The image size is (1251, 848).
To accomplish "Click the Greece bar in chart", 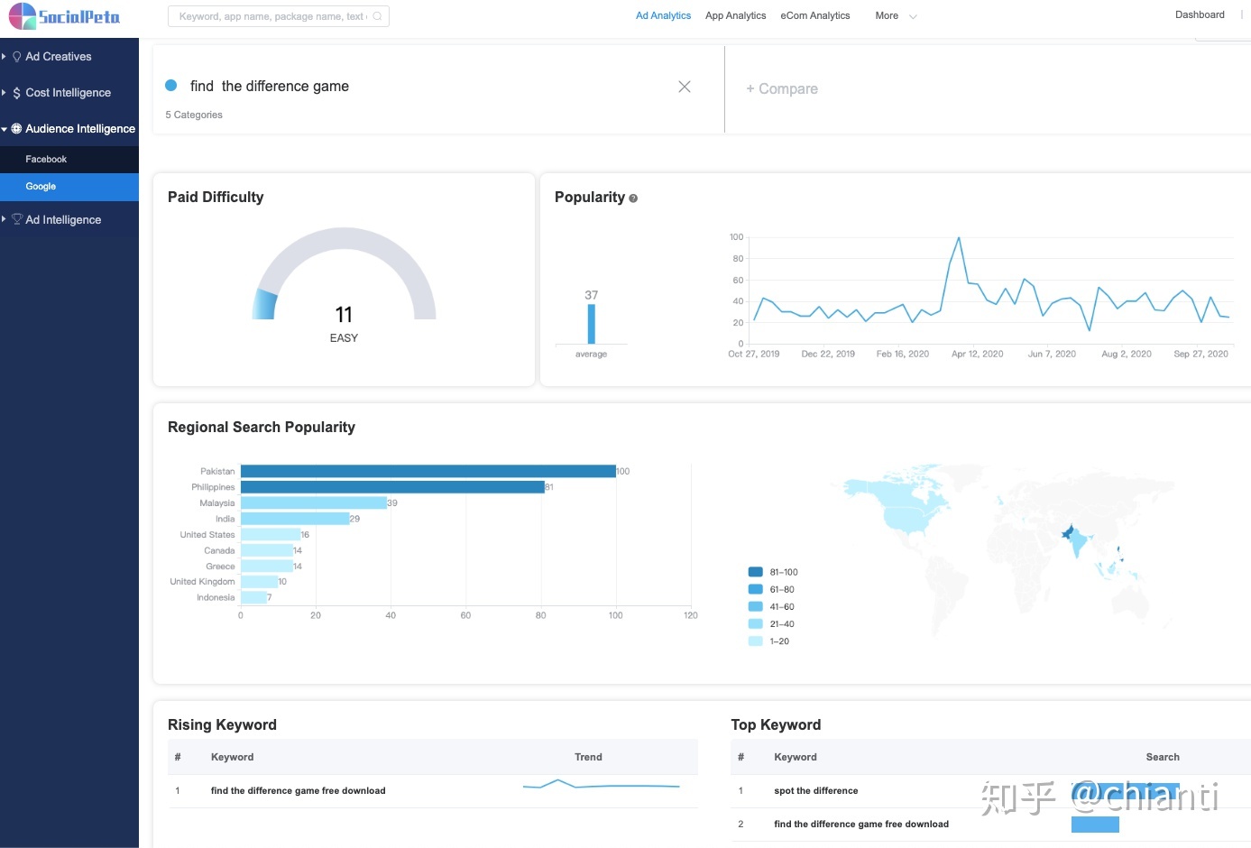I will [x=267, y=567].
